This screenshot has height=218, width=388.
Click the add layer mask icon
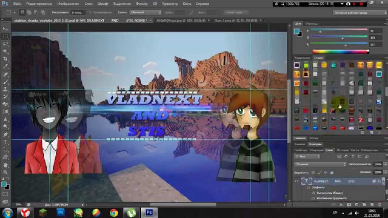[349, 205]
